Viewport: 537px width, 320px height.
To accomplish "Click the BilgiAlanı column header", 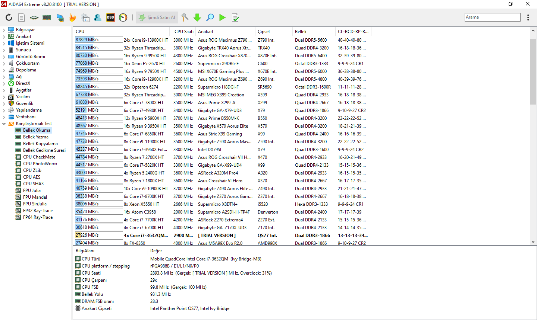I will pyautogui.click(x=110, y=251).
